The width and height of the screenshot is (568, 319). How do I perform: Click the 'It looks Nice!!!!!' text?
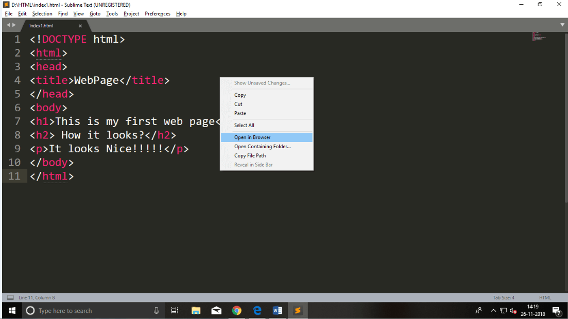click(x=106, y=149)
